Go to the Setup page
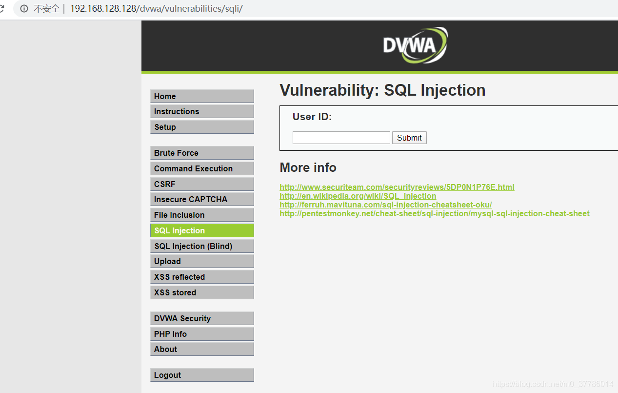The width and height of the screenshot is (618, 393). point(202,127)
